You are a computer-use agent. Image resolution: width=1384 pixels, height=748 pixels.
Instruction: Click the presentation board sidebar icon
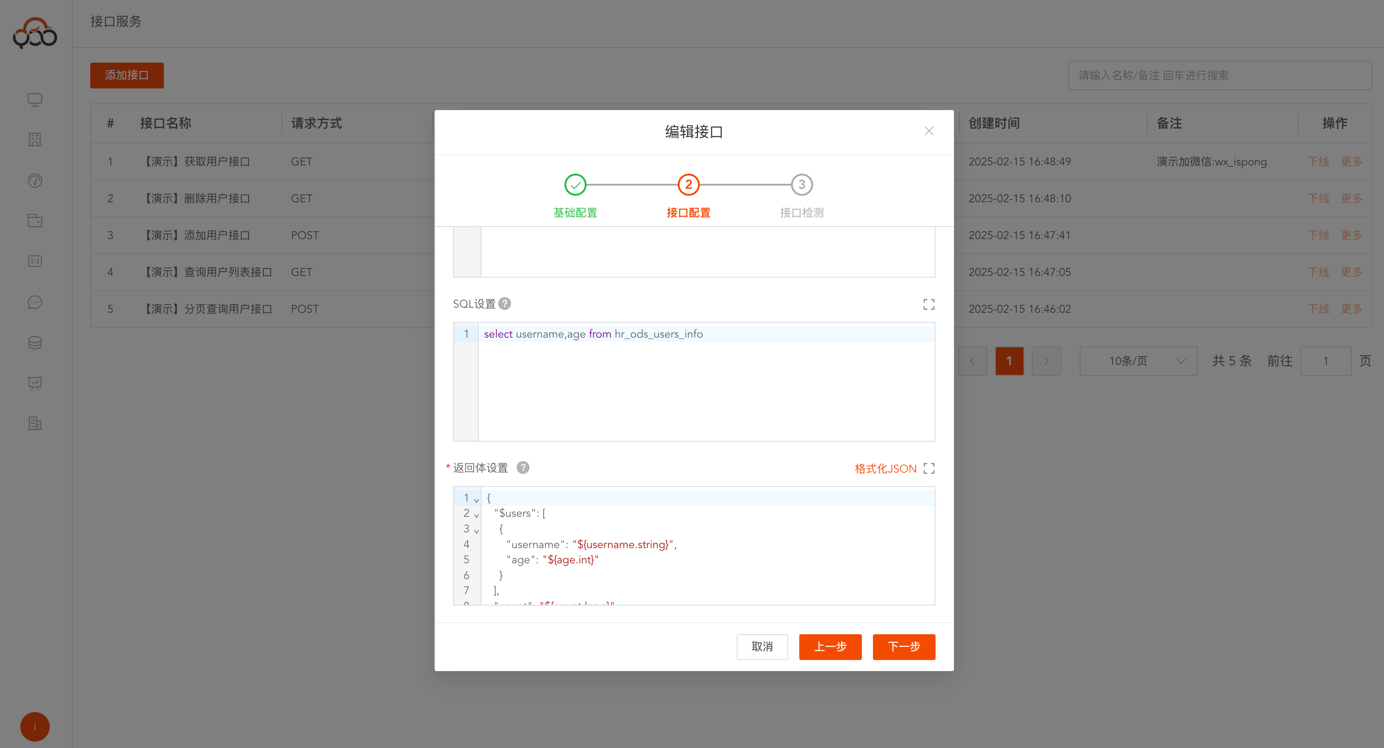point(35,383)
